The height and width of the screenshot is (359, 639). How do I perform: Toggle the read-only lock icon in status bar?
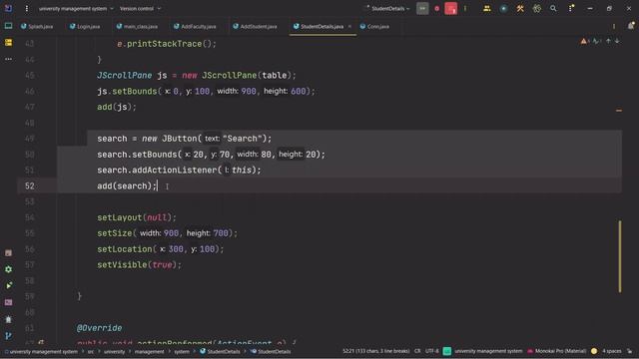(630, 351)
